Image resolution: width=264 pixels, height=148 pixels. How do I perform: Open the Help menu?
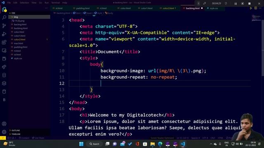pyautogui.click(x=65, y=3)
